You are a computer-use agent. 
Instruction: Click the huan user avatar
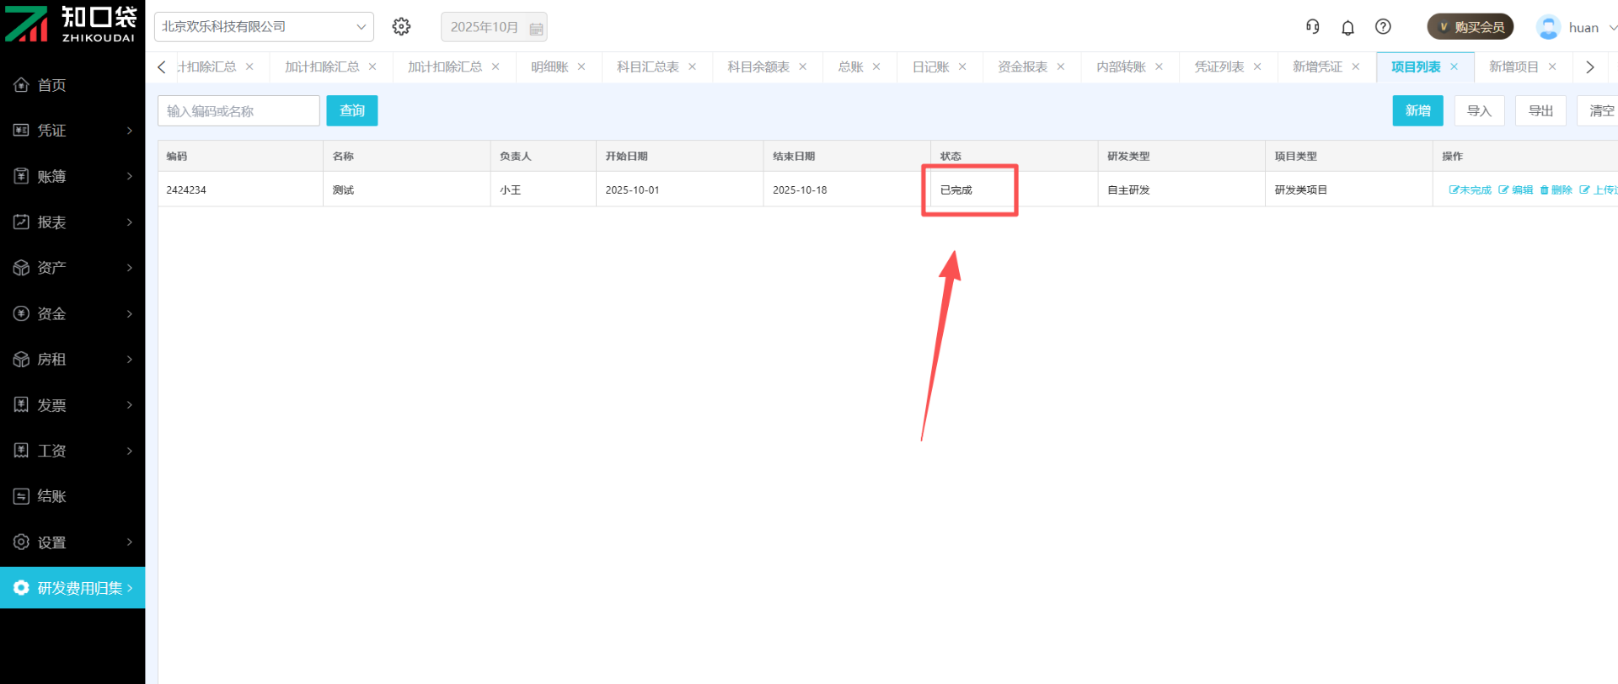click(1548, 27)
